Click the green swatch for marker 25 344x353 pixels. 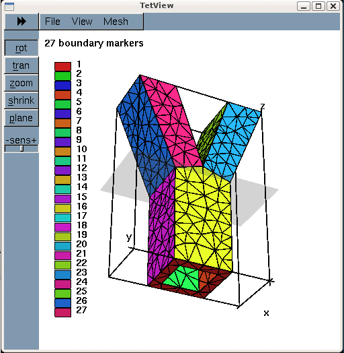[x=63, y=294]
